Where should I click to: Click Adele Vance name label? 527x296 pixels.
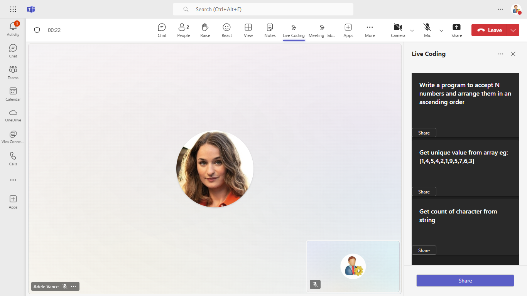[46, 286]
